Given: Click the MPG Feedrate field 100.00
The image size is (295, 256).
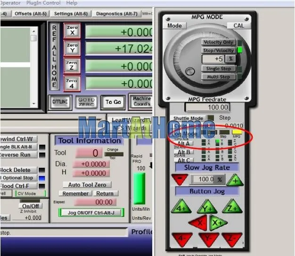Looking at the screenshot, I should (207, 107).
